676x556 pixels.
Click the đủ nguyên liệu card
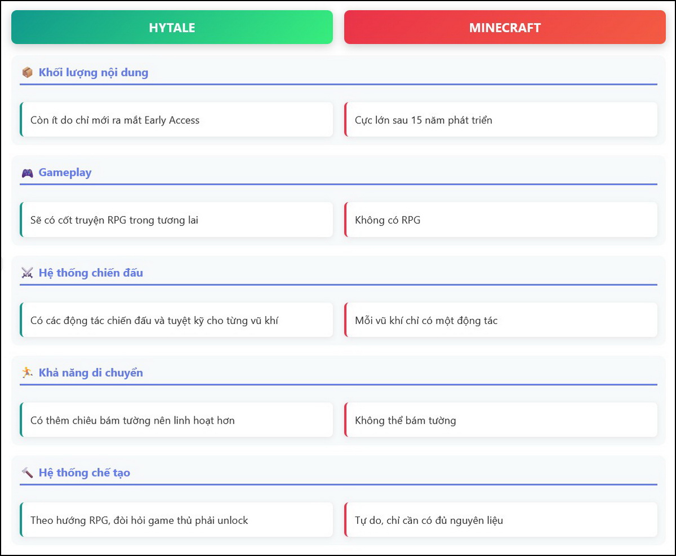pos(501,520)
